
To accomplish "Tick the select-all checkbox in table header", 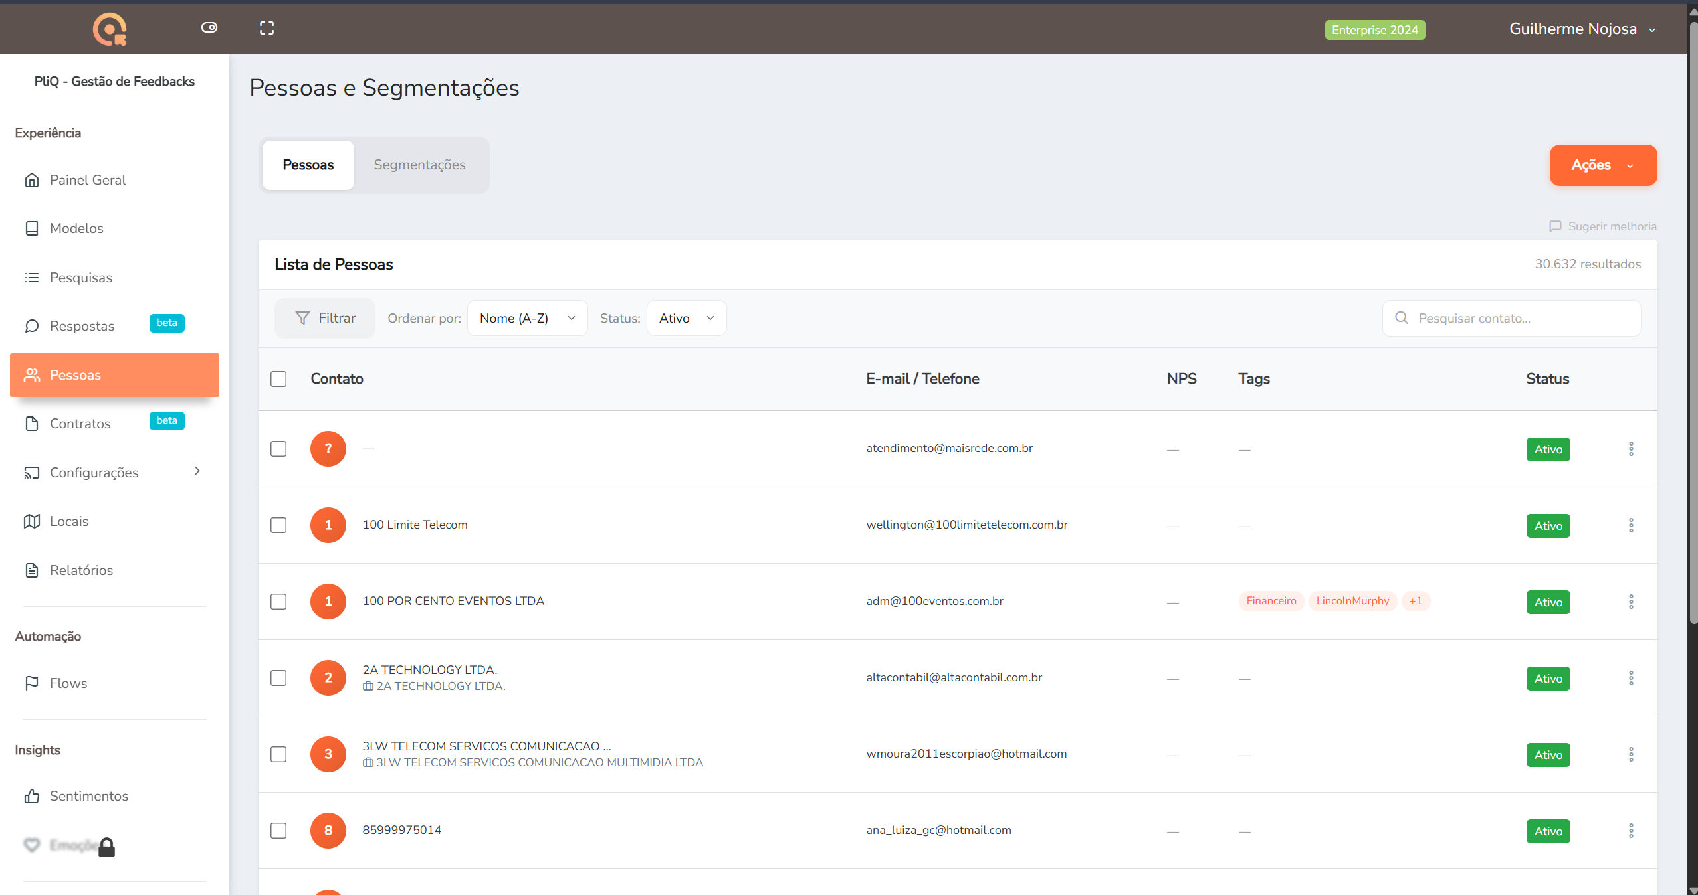I will pyautogui.click(x=278, y=379).
